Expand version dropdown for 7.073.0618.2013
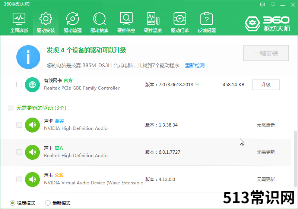The width and height of the screenshot is (298, 209). [197, 84]
